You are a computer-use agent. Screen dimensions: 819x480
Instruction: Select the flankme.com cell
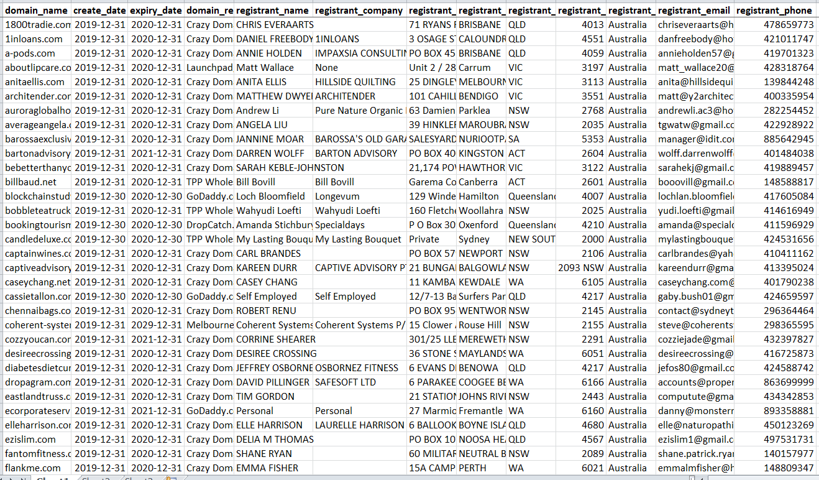tap(37, 468)
